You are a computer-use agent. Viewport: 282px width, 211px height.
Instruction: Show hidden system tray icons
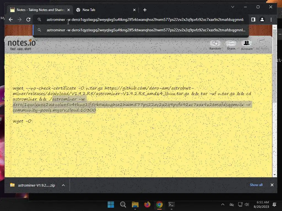tap(223, 204)
